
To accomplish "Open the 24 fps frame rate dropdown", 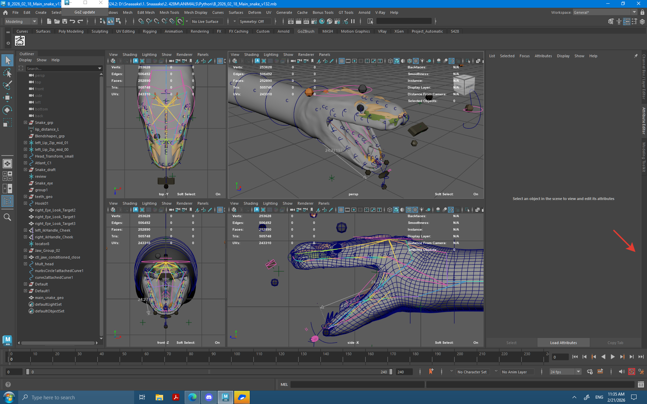I will click(578, 372).
